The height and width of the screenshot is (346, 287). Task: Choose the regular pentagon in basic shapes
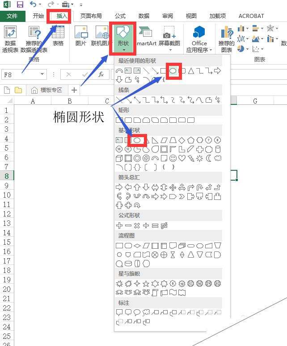click(191, 140)
